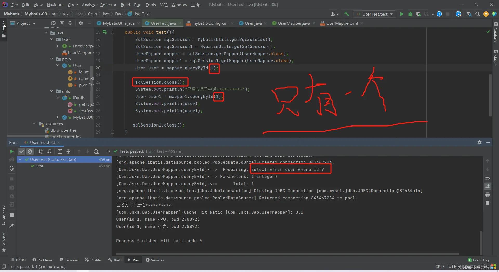Open user account dropdown in toolbar
The width and height of the screenshot is (499, 272).
(x=335, y=14)
